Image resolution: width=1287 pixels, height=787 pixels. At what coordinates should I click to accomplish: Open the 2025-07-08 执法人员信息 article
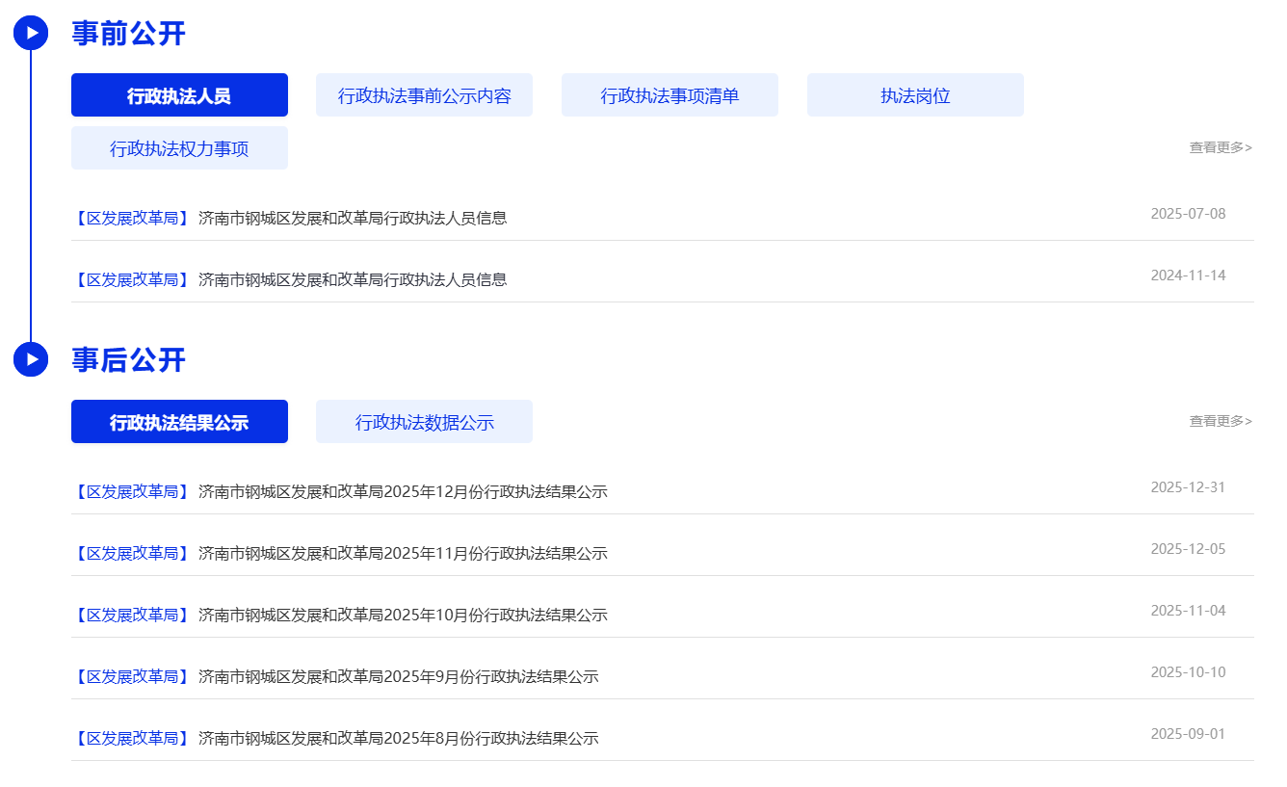352,219
